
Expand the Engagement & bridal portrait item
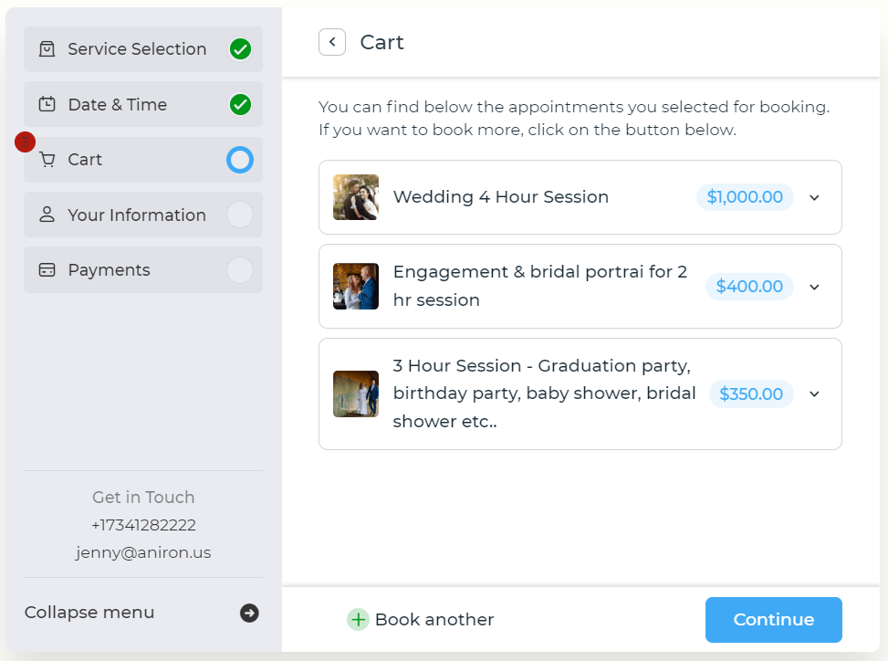[x=815, y=287]
